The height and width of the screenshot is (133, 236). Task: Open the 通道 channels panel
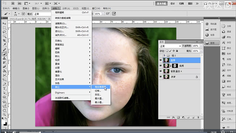click(227, 32)
